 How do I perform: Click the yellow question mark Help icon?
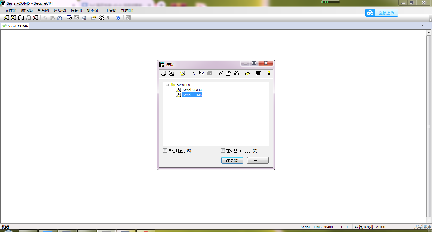click(x=269, y=73)
